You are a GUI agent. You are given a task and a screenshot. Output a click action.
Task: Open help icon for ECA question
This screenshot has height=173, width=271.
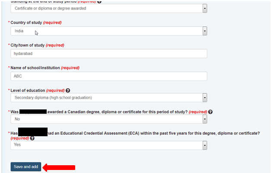pos(32,138)
